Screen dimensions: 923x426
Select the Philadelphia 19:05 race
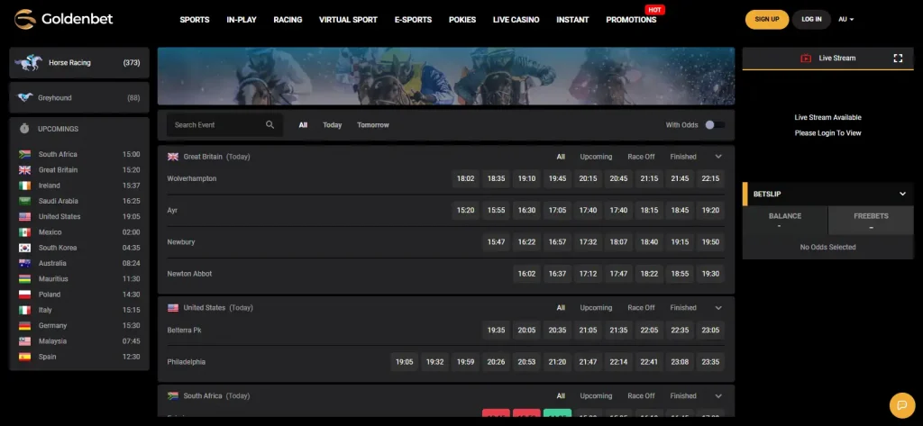[405, 362]
